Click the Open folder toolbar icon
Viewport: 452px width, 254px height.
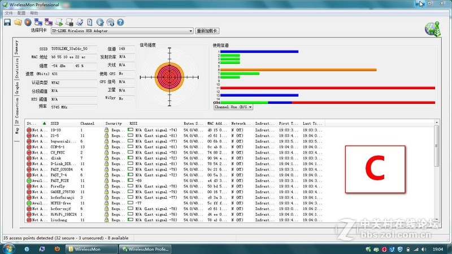pyautogui.click(x=18, y=22)
